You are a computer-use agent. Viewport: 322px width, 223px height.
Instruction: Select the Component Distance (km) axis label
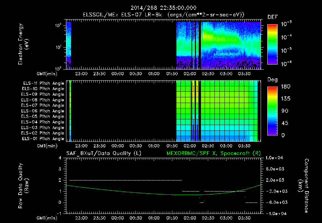[x=303, y=186]
